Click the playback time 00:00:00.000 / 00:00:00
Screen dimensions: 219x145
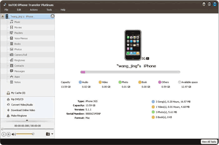(28, 126)
